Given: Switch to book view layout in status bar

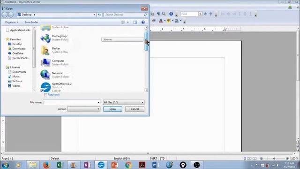Looking at the screenshot, I should (255, 159).
